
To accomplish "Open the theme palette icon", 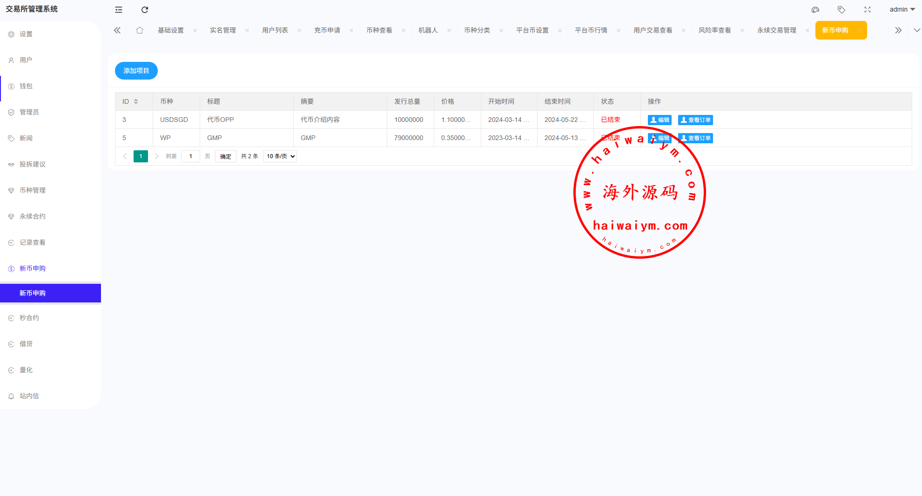I will tap(815, 10).
